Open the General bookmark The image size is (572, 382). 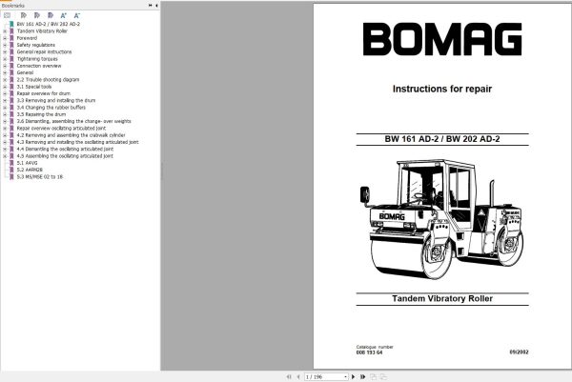coord(25,73)
